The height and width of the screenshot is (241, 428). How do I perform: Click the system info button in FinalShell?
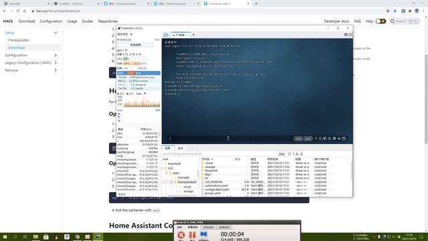(x=135, y=45)
